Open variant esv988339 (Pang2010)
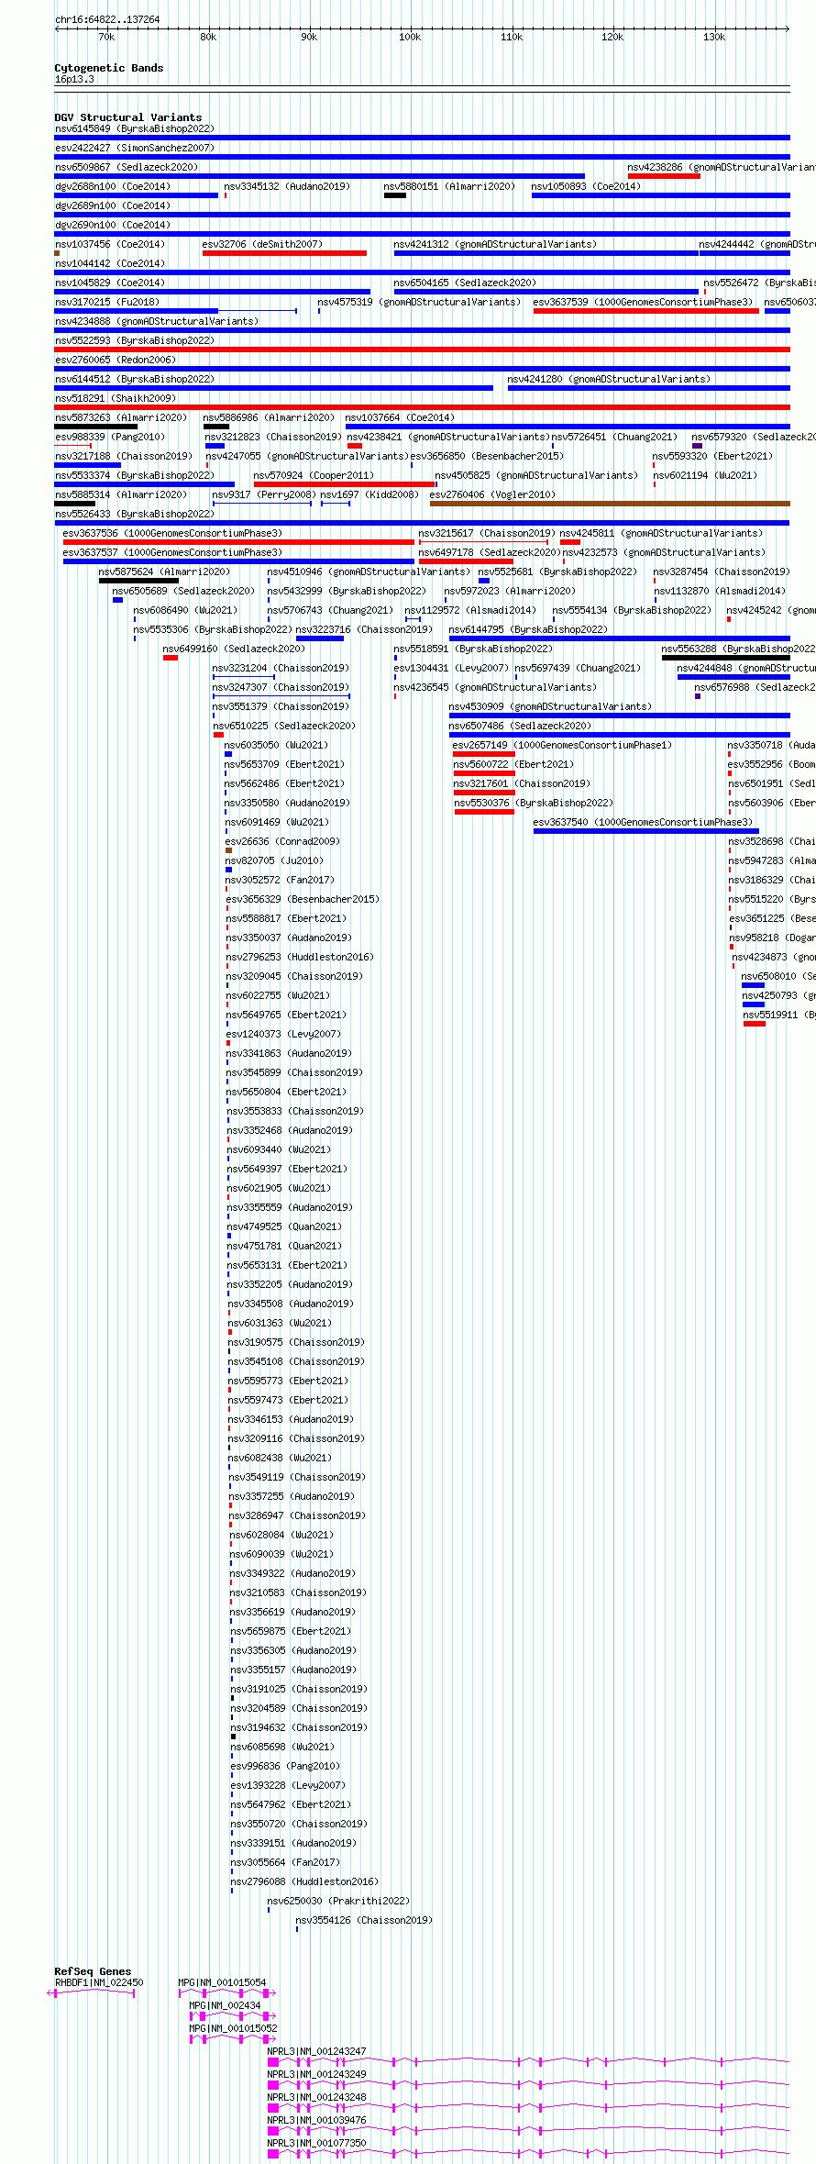This screenshot has width=816, height=2164. (109, 437)
